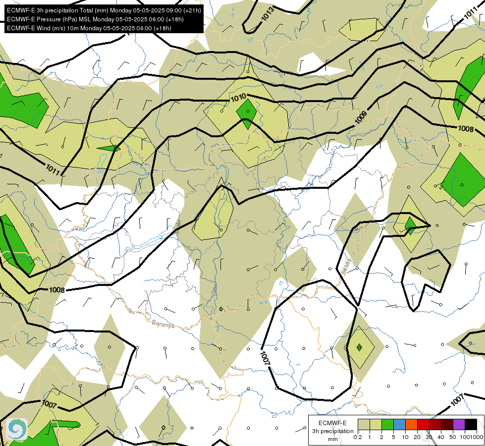Click the legend value 40
Viewport: 485px width, 446px height.
point(441,437)
